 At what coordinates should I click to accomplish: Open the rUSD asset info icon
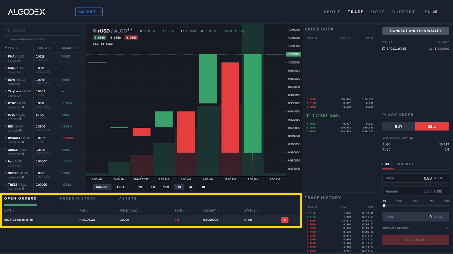click(130, 29)
